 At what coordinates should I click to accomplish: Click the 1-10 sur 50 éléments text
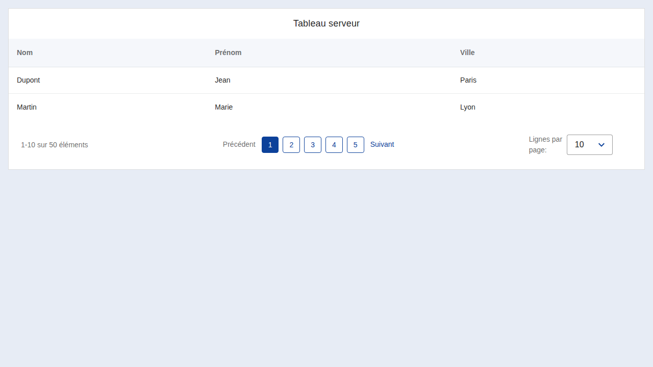55,145
